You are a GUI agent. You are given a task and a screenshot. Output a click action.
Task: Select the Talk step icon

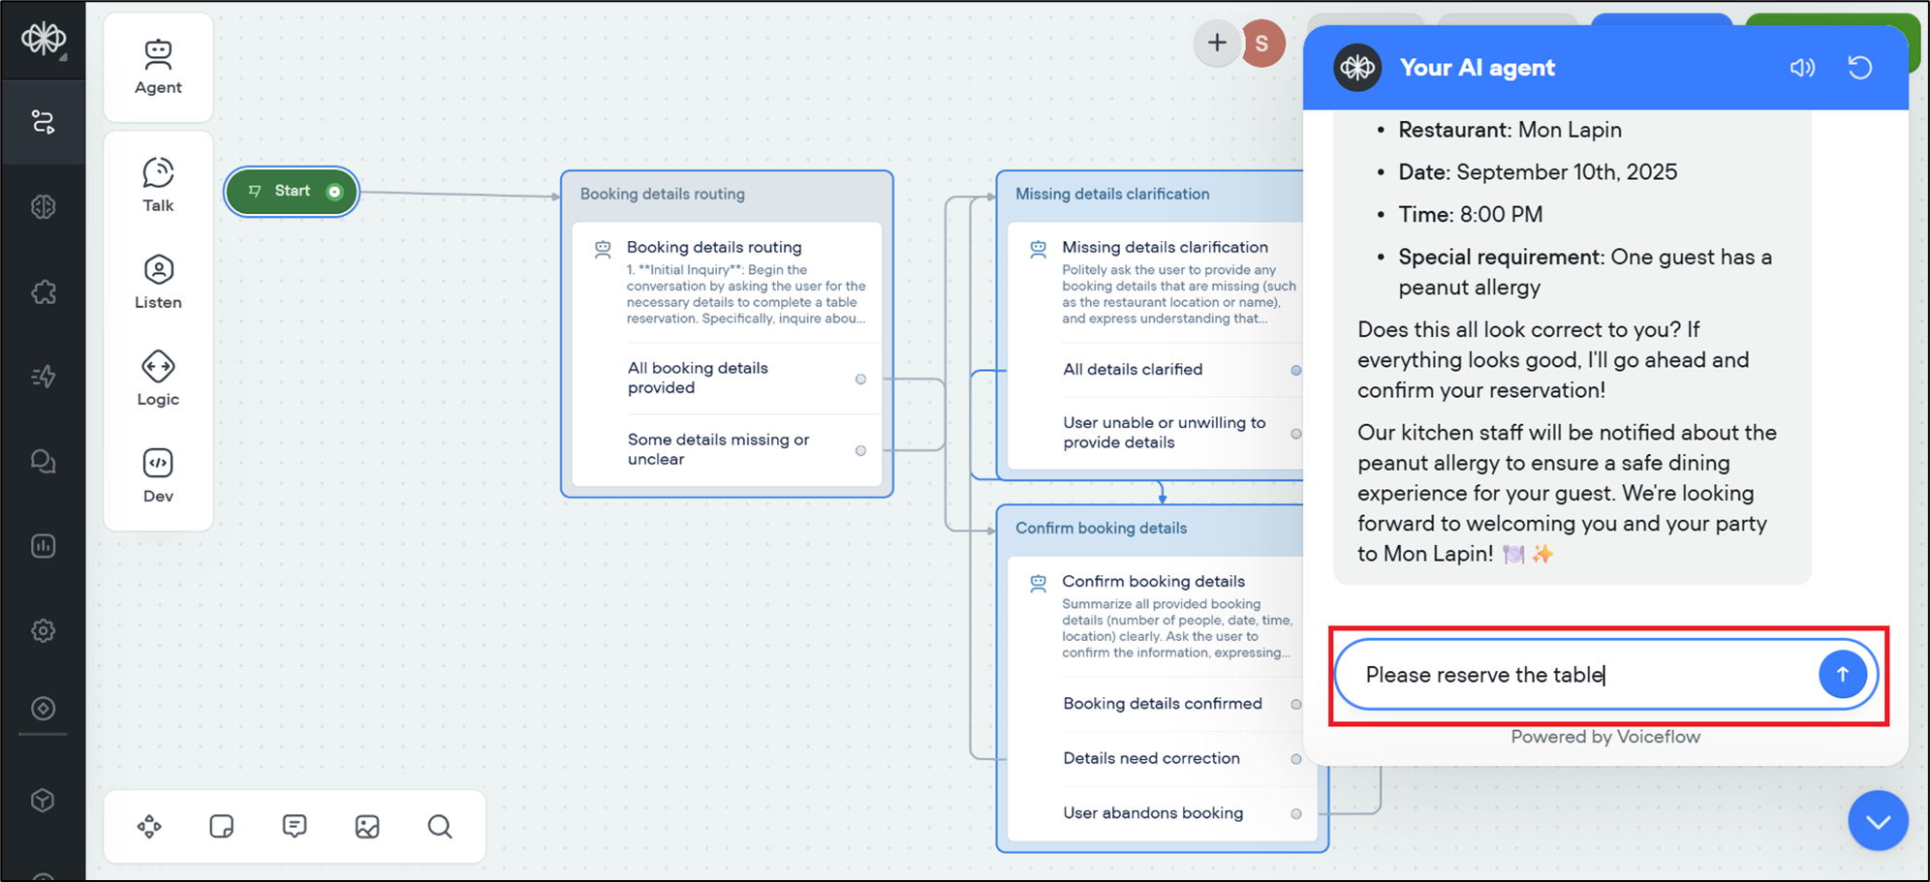[x=158, y=184]
